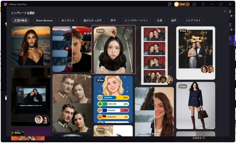Open the 道具 category tab
The image size is (236, 143).
[x=174, y=20]
